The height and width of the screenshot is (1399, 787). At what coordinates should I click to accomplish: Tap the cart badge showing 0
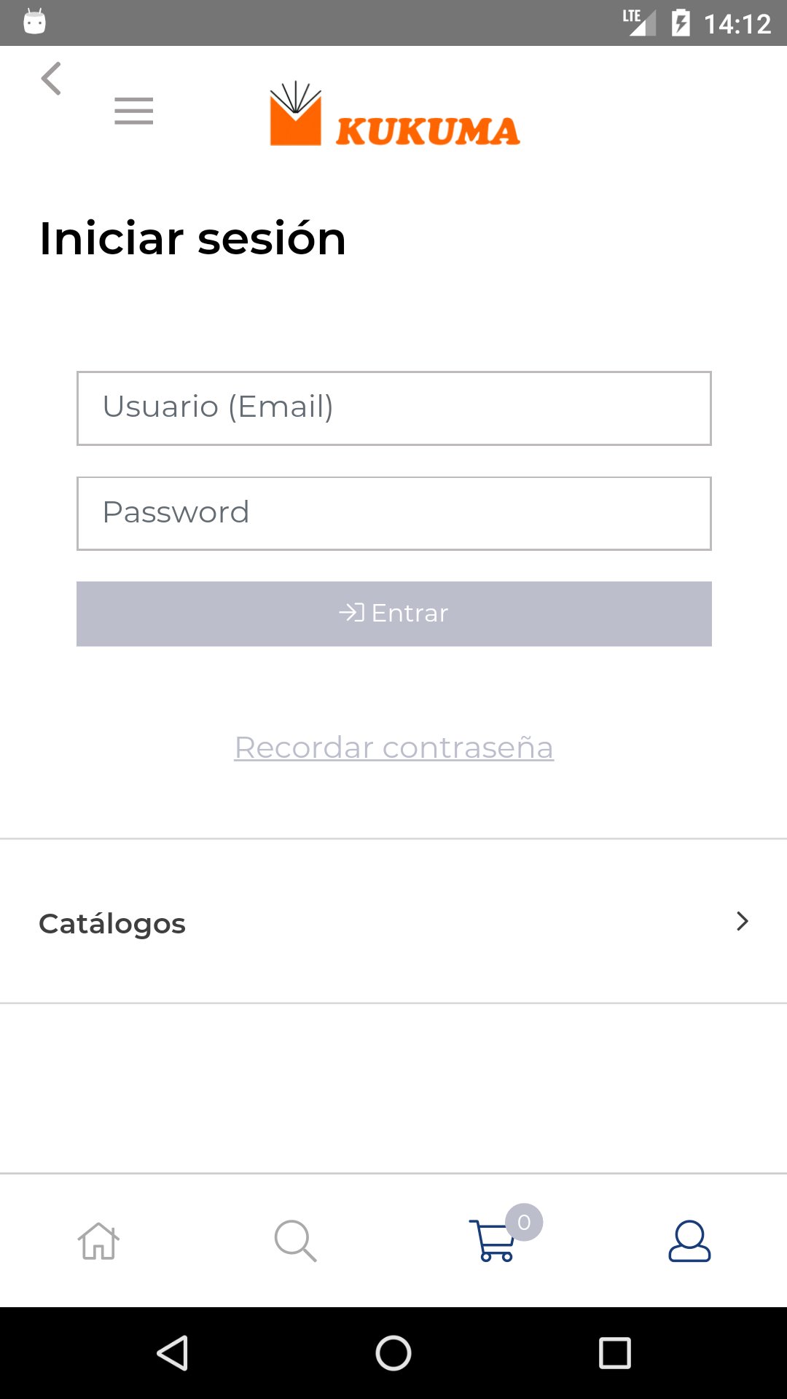(524, 1222)
